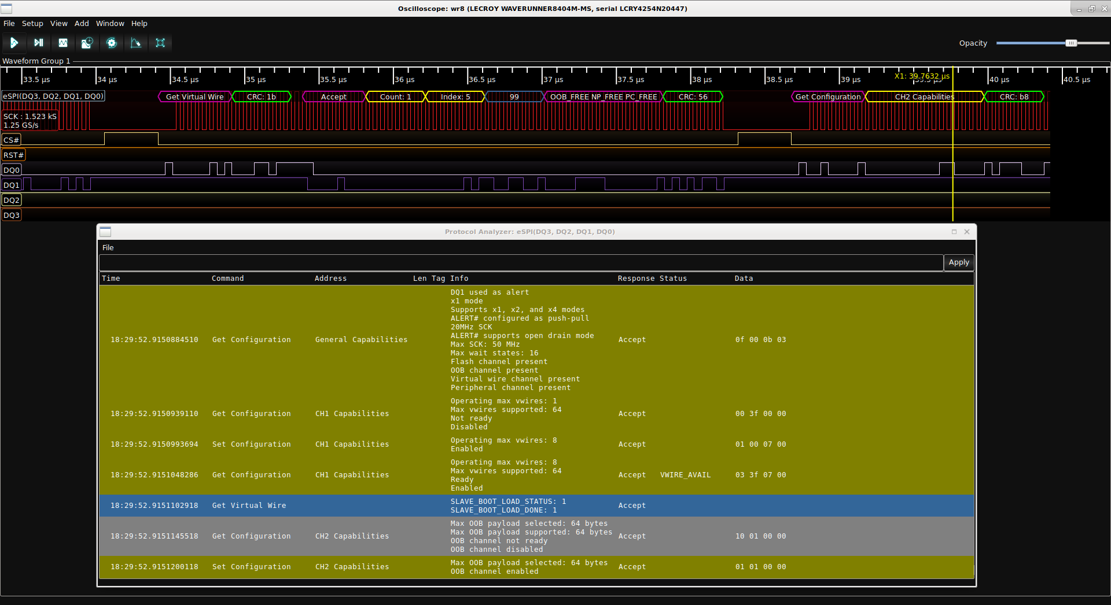Click the single-trigger capture icon
The width and height of the screenshot is (1111, 605).
(x=39, y=43)
